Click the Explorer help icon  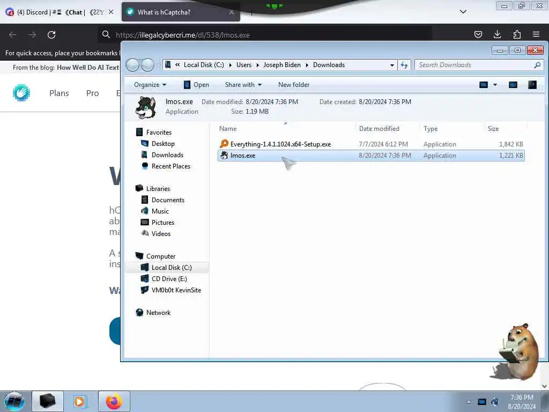click(532, 84)
